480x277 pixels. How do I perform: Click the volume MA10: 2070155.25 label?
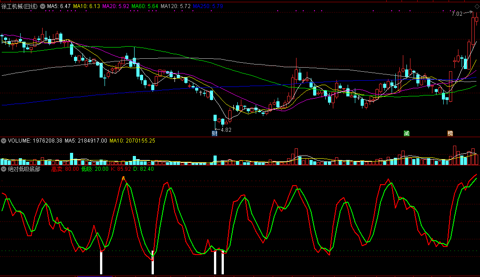click(132, 141)
